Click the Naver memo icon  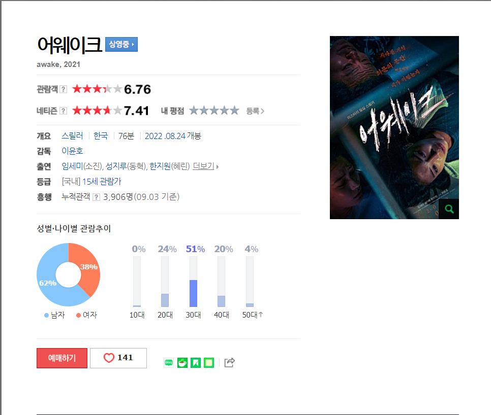coord(209,363)
